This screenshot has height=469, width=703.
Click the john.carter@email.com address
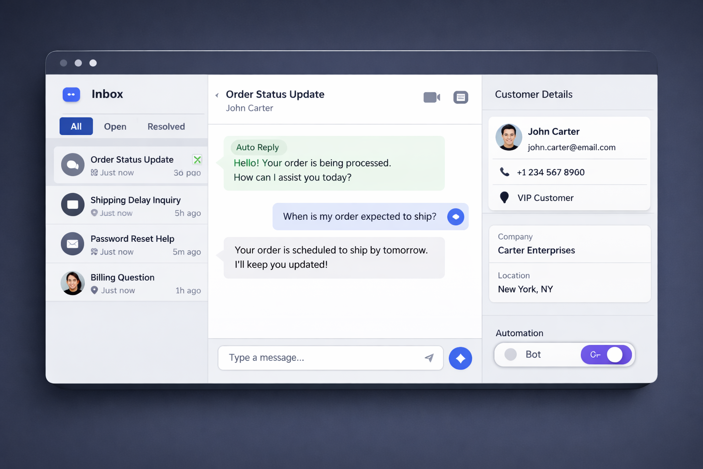[x=572, y=147]
